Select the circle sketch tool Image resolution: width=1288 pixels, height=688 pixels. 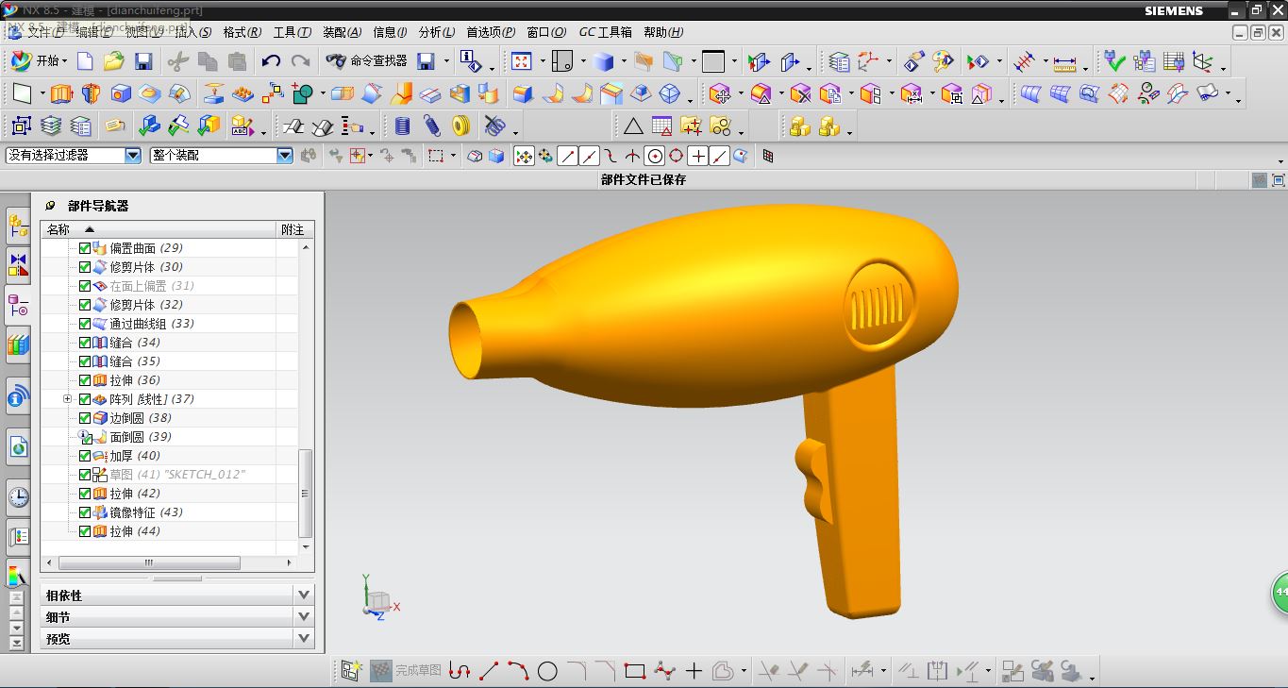547,671
